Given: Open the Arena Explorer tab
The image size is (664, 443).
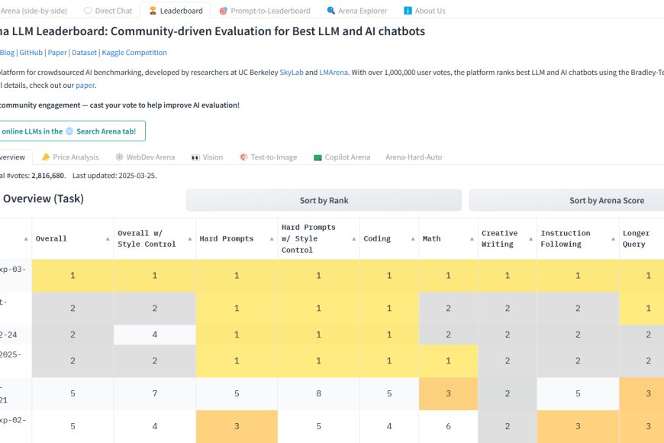Looking at the screenshot, I should point(356,11).
